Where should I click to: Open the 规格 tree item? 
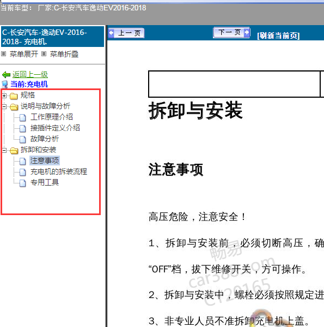28,95
